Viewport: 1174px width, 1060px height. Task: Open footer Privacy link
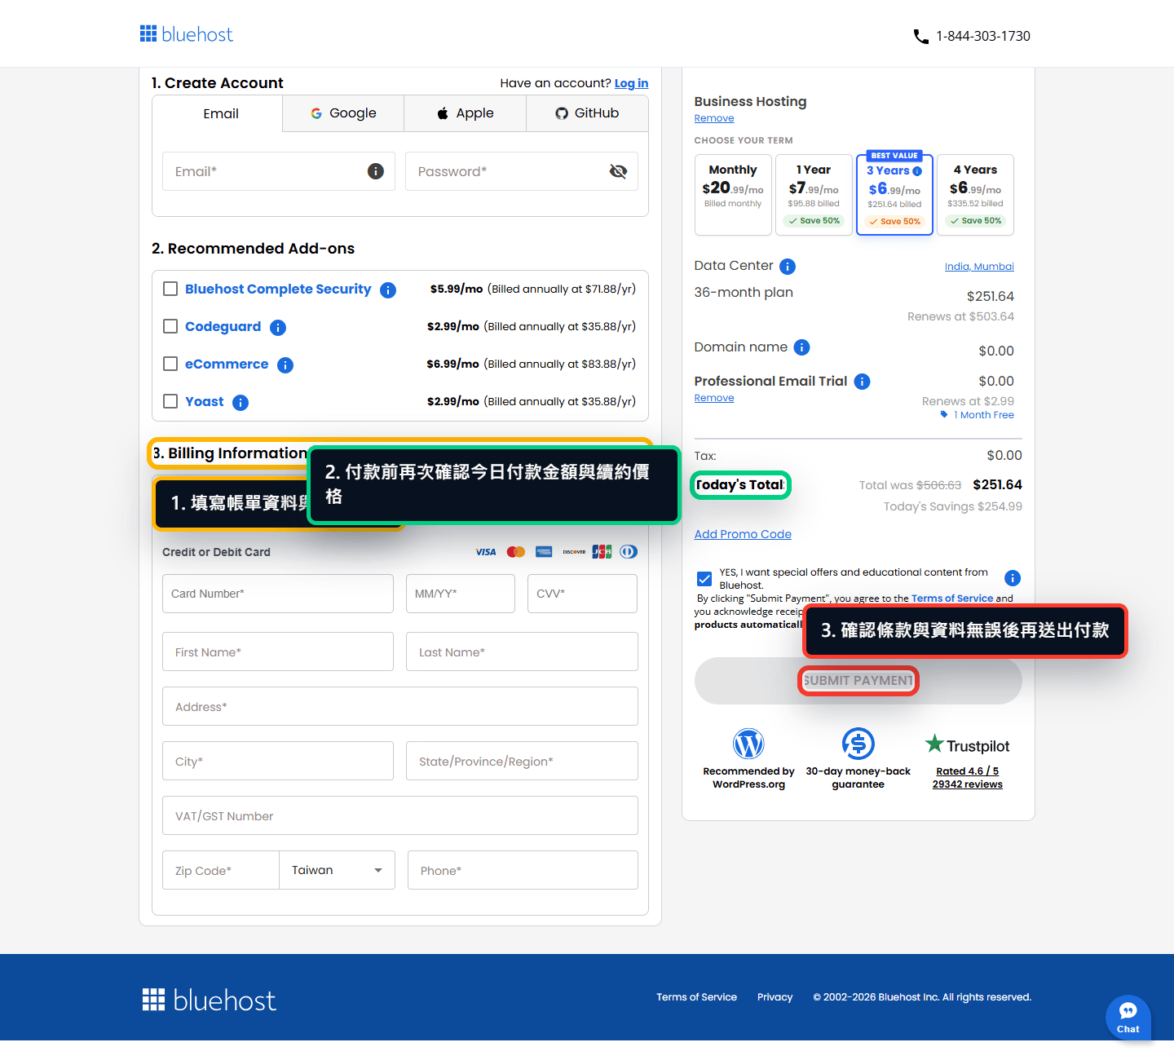point(775,997)
